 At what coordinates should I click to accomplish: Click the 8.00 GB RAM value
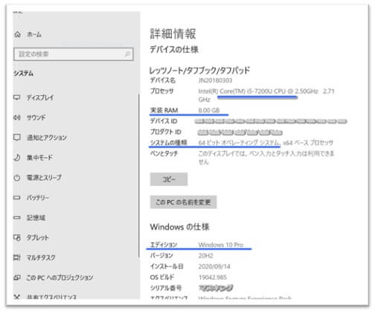tap(209, 110)
